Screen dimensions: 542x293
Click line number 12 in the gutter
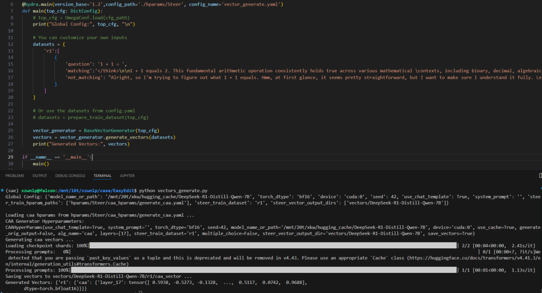[x=11, y=44]
